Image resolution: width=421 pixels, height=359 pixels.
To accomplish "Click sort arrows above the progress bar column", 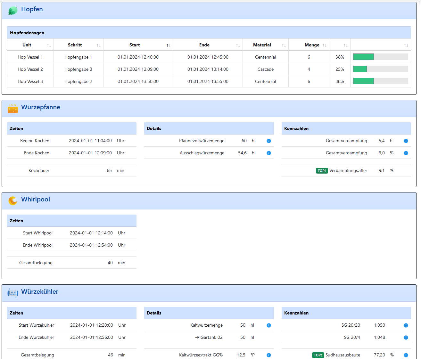I will tap(406, 45).
